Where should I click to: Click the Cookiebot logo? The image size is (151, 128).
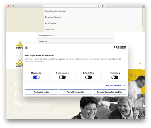pyautogui.click(x=120, y=48)
